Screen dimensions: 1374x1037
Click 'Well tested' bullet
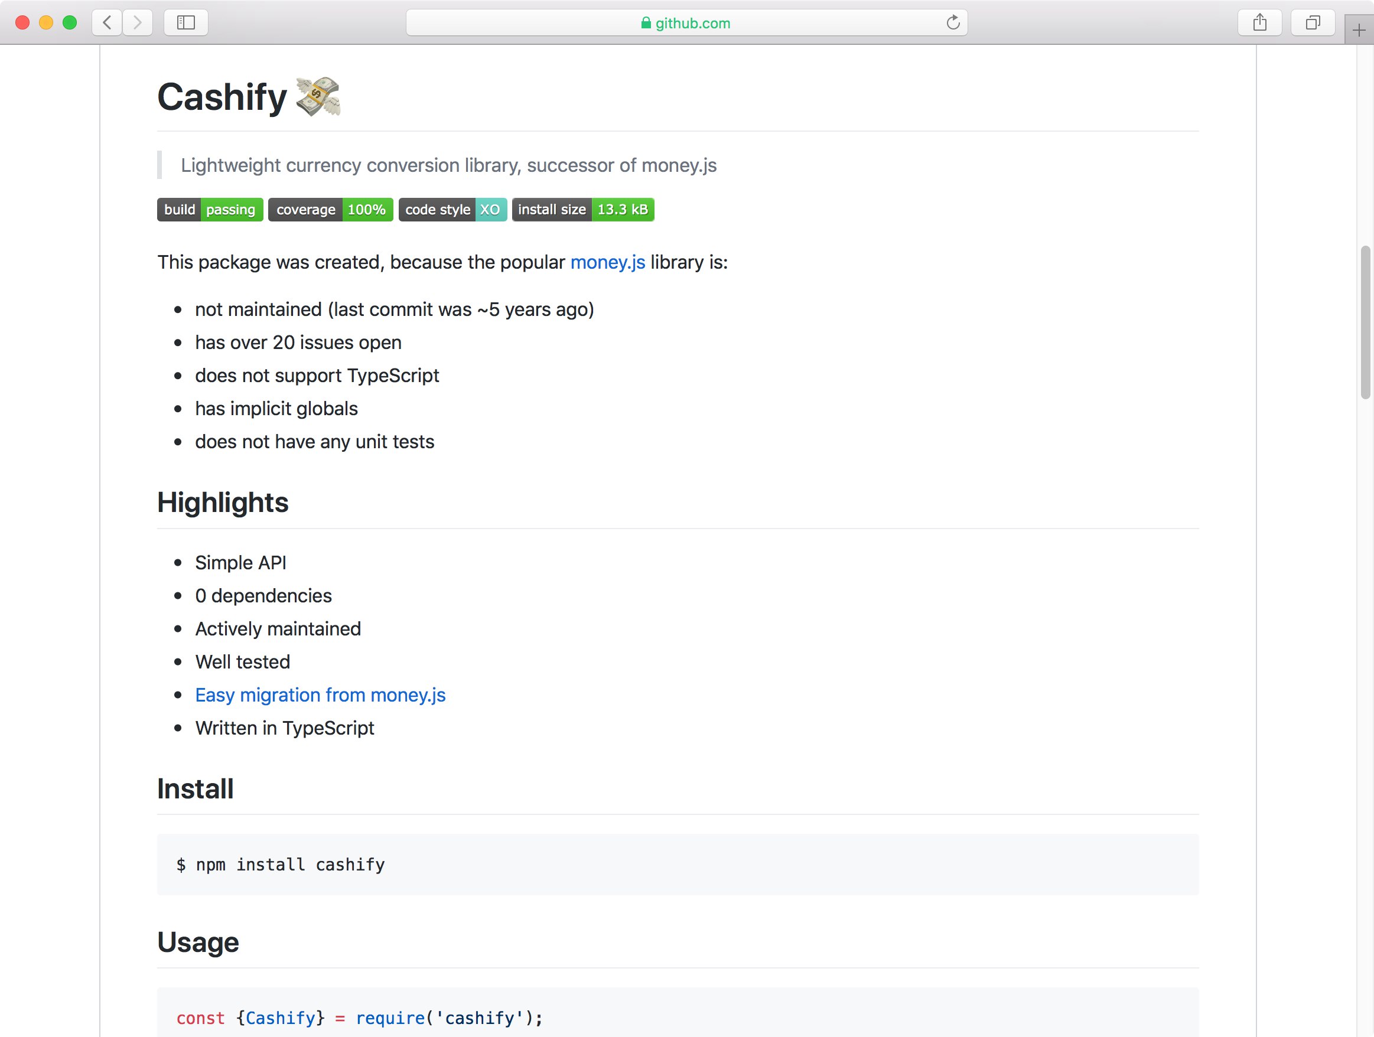[242, 662]
